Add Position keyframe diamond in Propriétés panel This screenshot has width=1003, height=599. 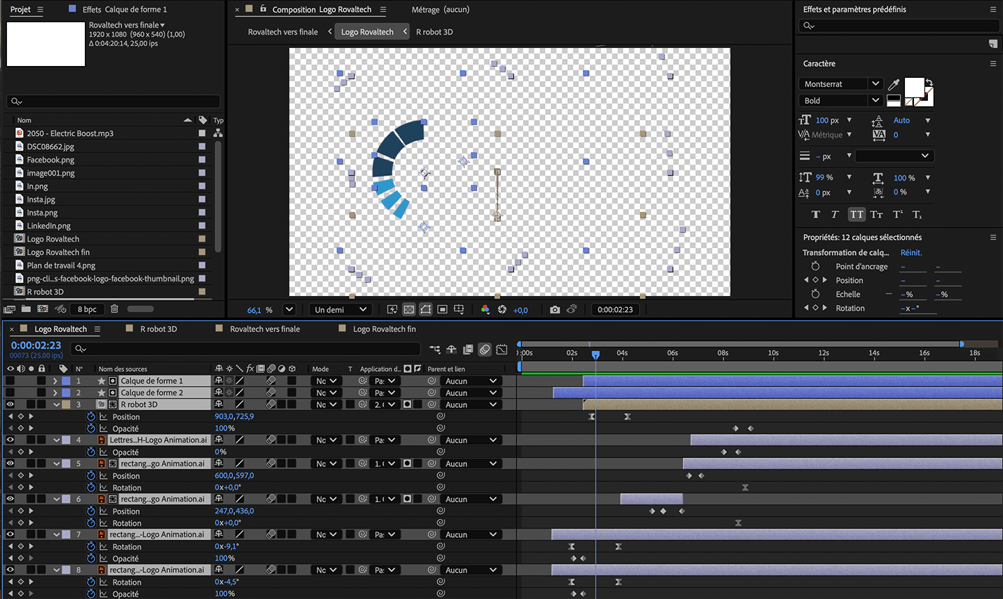815,280
